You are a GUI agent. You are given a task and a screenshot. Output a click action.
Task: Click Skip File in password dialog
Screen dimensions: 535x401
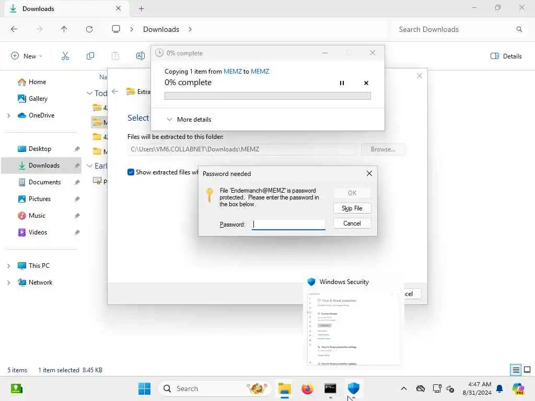point(352,208)
